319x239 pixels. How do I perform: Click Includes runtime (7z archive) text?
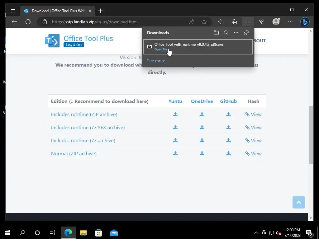(x=83, y=140)
